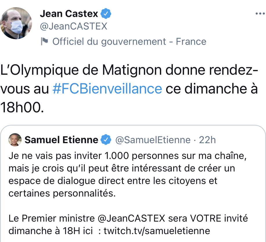Viewport: 266px width, 242px height.
Task: Click the 22h timestamp
Action: click(207, 140)
